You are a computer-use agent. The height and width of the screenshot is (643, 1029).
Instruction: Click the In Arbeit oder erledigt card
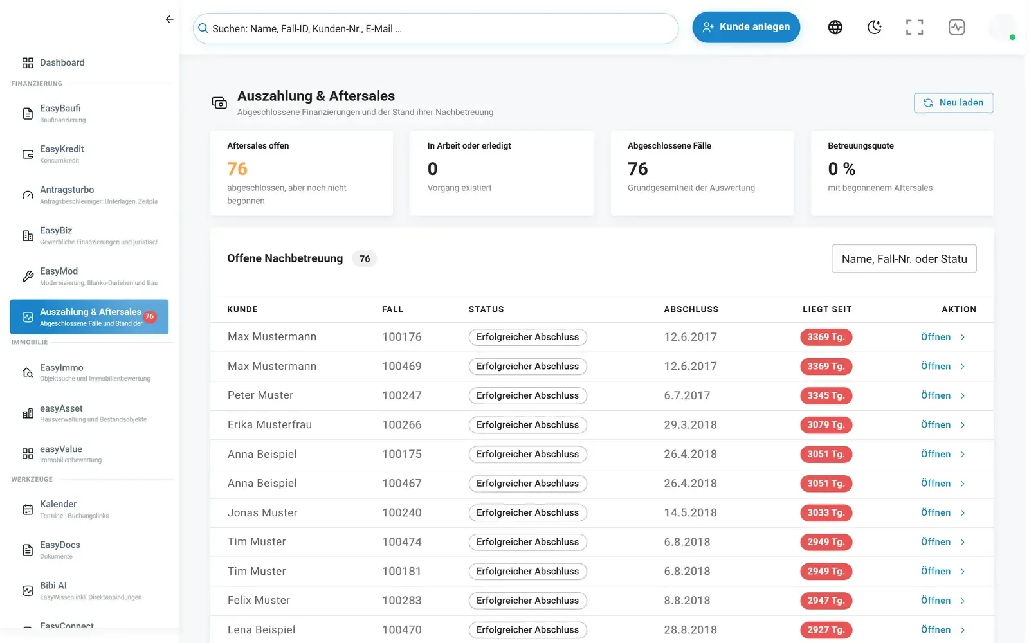[x=502, y=173]
